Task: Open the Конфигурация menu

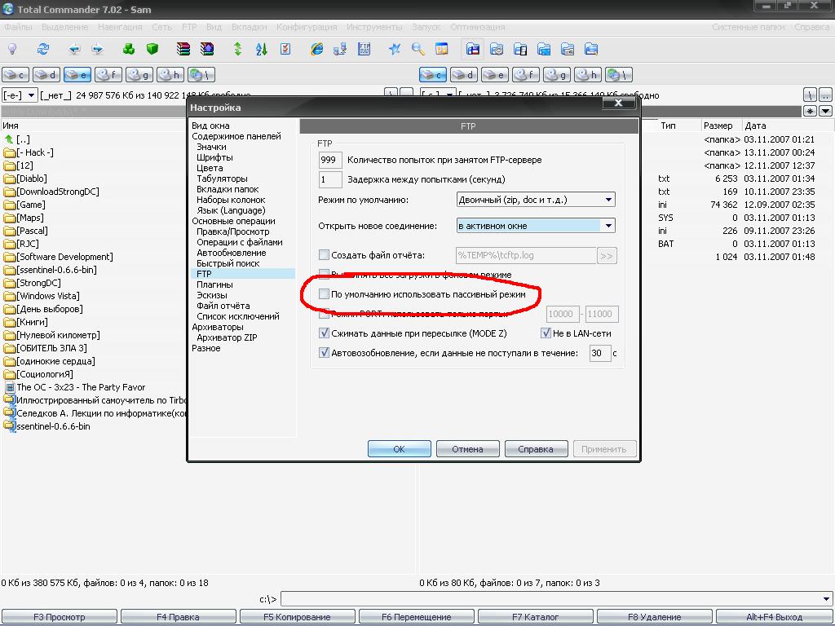Action: [307, 27]
